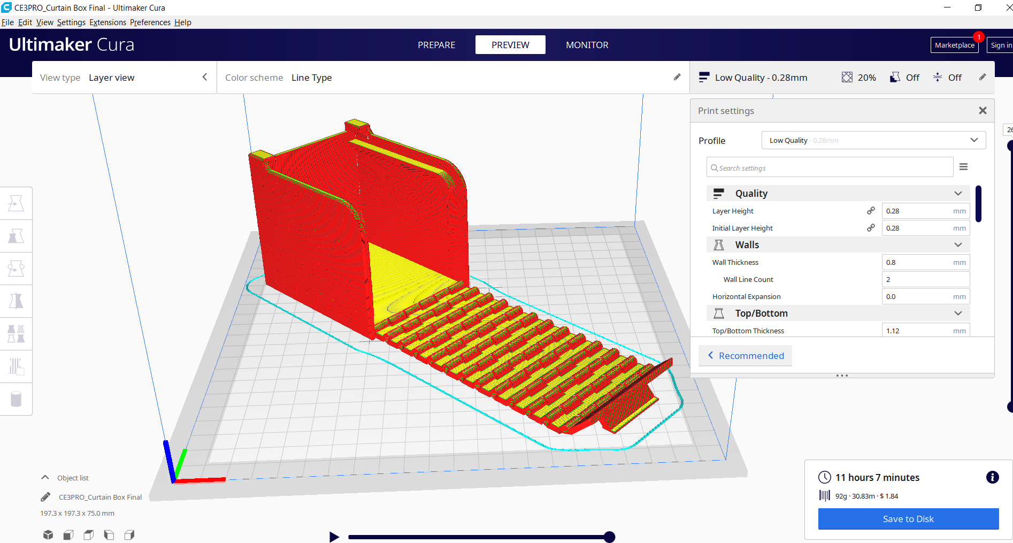Click the cylinder custom supports tool icon
The height and width of the screenshot is (543, 1013).
point(16,399)
